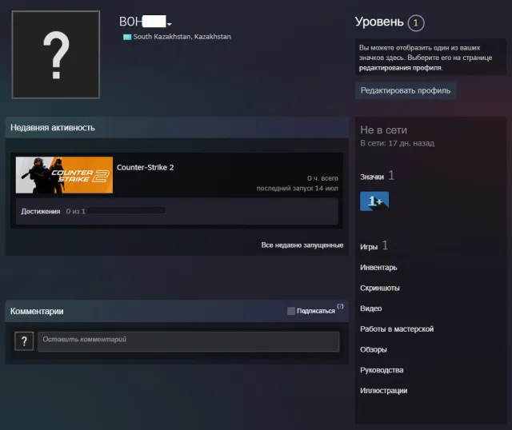The image size is (512, 430).
Task: Open the username dropdown arrow
Action: point(169,24)
